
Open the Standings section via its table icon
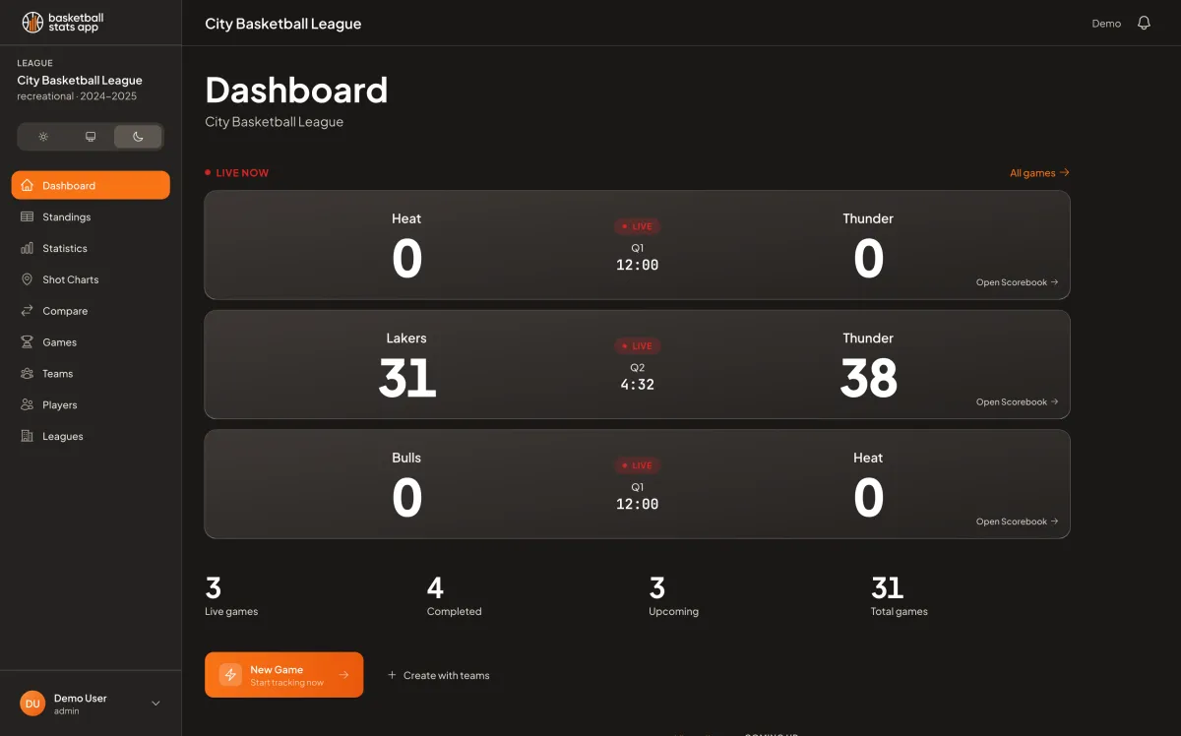(x=27, y=216)
